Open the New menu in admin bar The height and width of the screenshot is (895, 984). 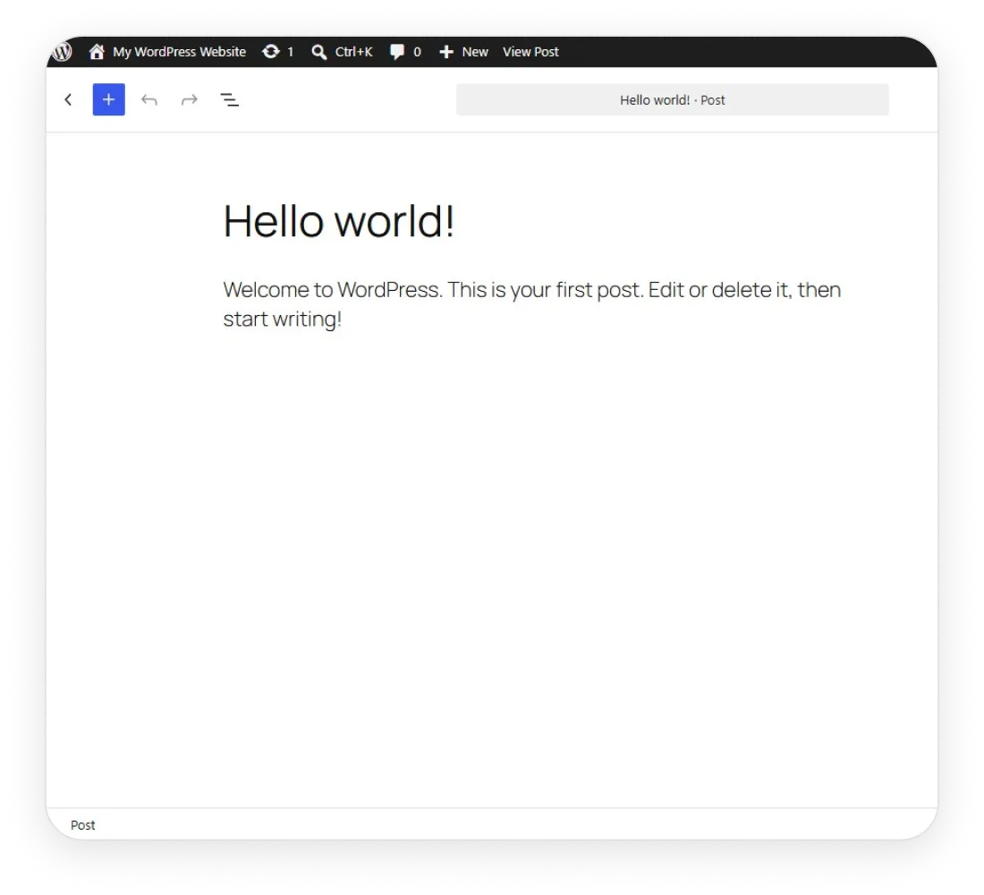pos(475,52)
